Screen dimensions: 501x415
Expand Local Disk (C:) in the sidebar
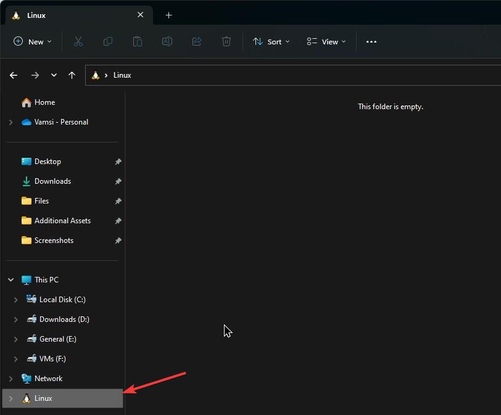point(16,299)
